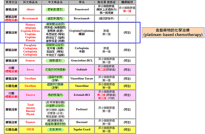Viewport: 205px width, 134px height.
Task: Click the 使用方法 column header
Action: [11, 2]
